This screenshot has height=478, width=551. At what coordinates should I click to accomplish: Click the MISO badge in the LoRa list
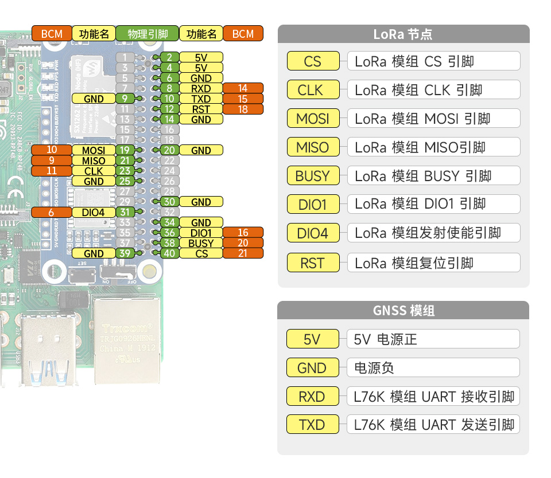(313, 147)
